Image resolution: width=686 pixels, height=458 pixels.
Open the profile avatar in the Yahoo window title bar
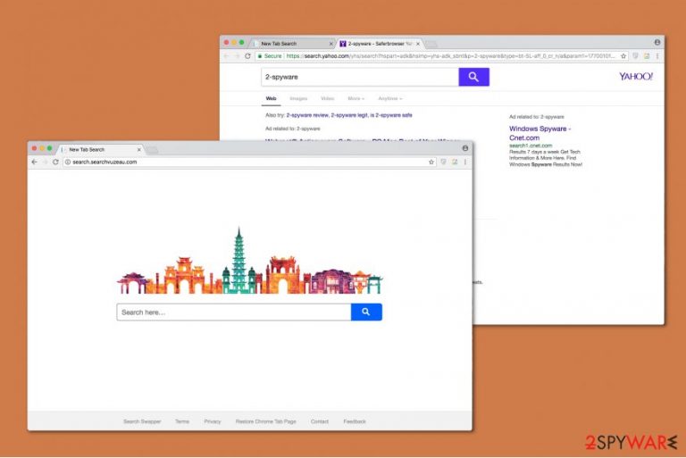pos(657,43)
